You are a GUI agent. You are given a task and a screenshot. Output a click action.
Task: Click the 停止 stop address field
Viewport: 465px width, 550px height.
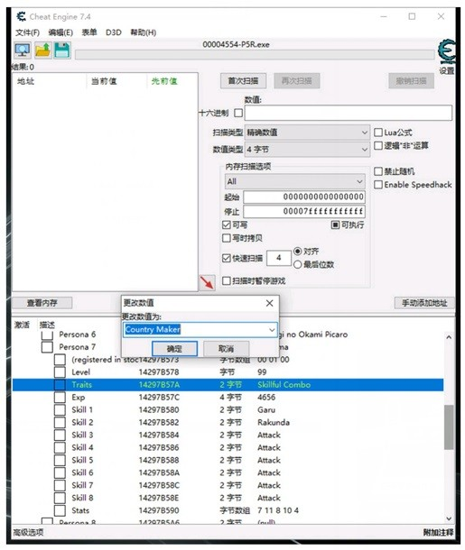(304, 212)
